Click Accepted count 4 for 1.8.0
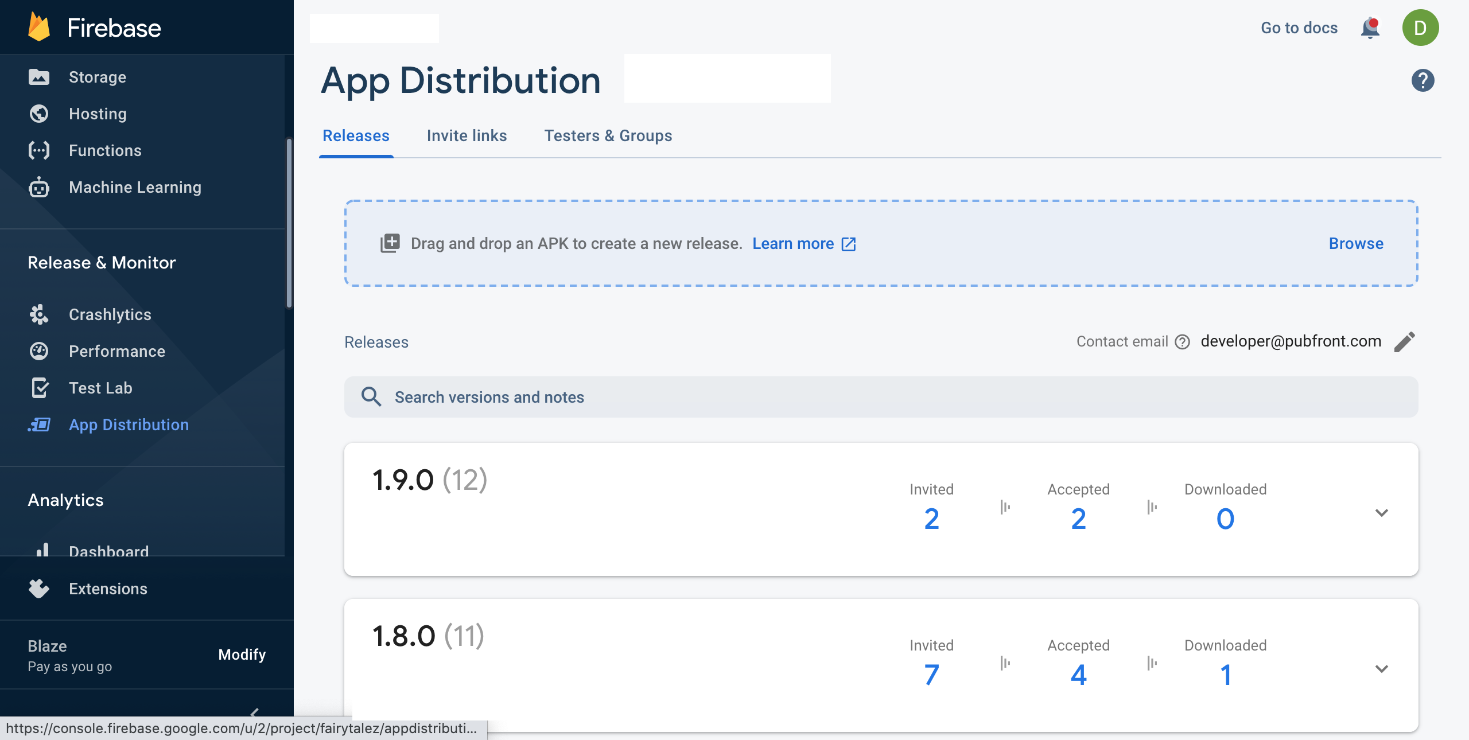The image size is (1469, 740). [1078, 675]
